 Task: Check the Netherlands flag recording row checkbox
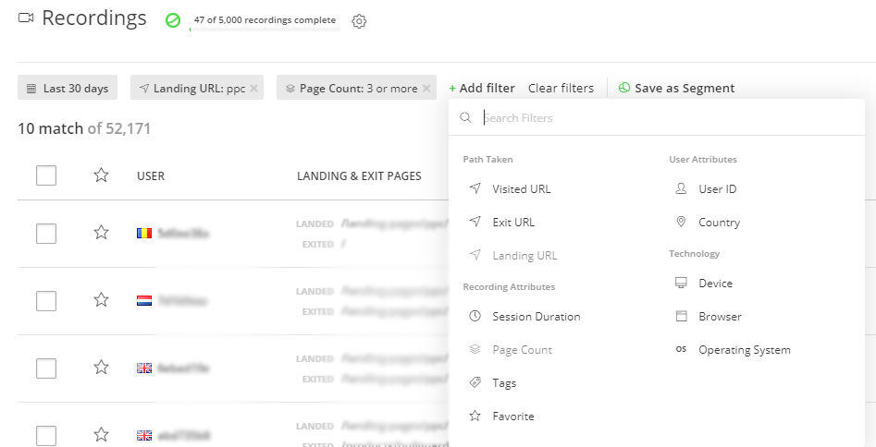(x=46, y=301)
